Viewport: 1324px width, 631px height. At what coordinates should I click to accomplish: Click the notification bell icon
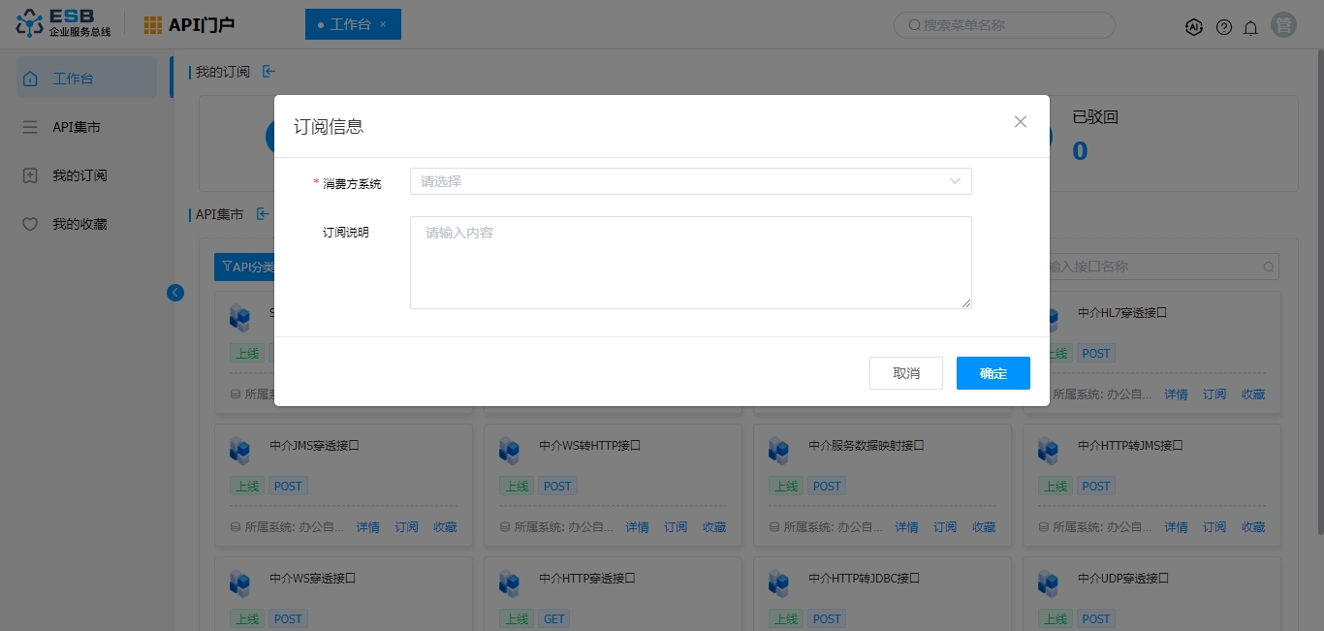1251,27
